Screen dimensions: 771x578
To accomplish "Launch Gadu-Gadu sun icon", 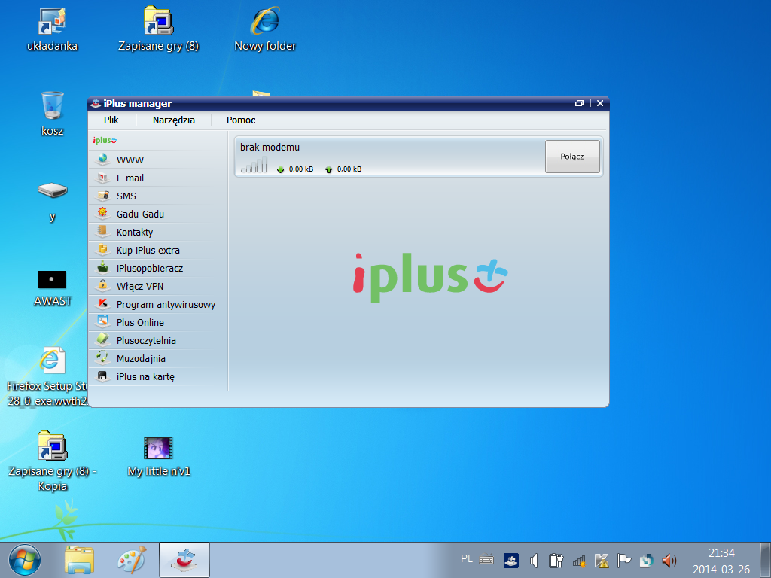I will tap(102, 213).
